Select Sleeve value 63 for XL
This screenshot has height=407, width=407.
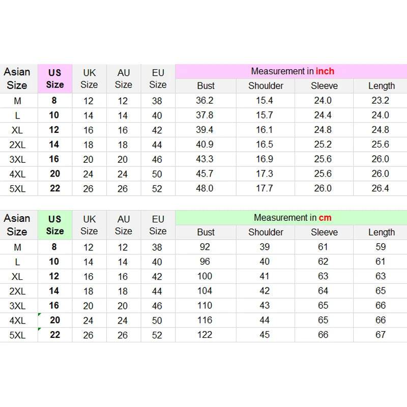pyautogui.click(x=324, y=276)
